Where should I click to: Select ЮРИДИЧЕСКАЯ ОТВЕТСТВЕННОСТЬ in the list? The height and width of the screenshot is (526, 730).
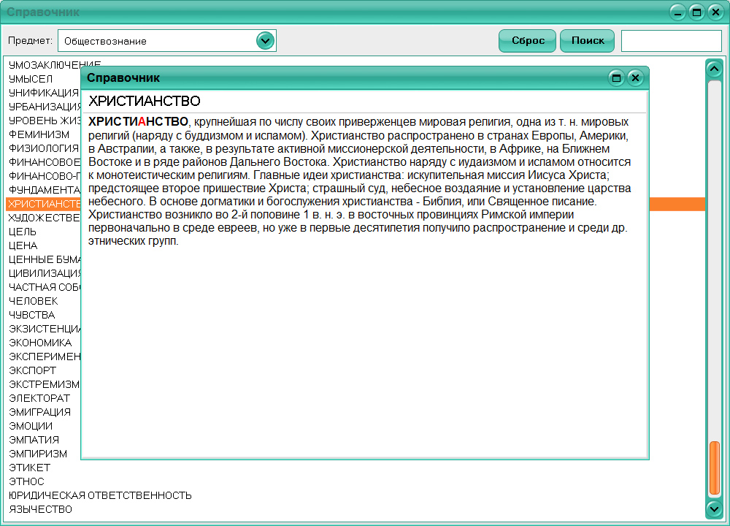[100, 495]
